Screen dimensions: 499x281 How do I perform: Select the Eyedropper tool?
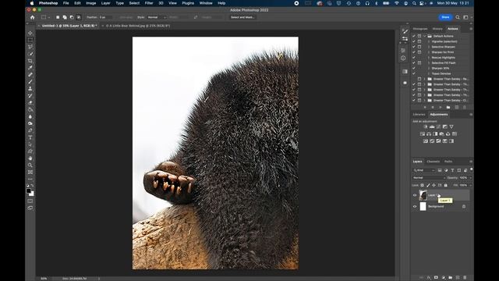[x=30, y=68]
